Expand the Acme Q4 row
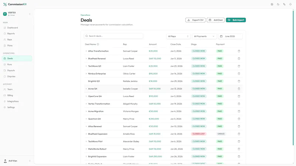Viewport: 296px width, 166px height. click(86, 89)
